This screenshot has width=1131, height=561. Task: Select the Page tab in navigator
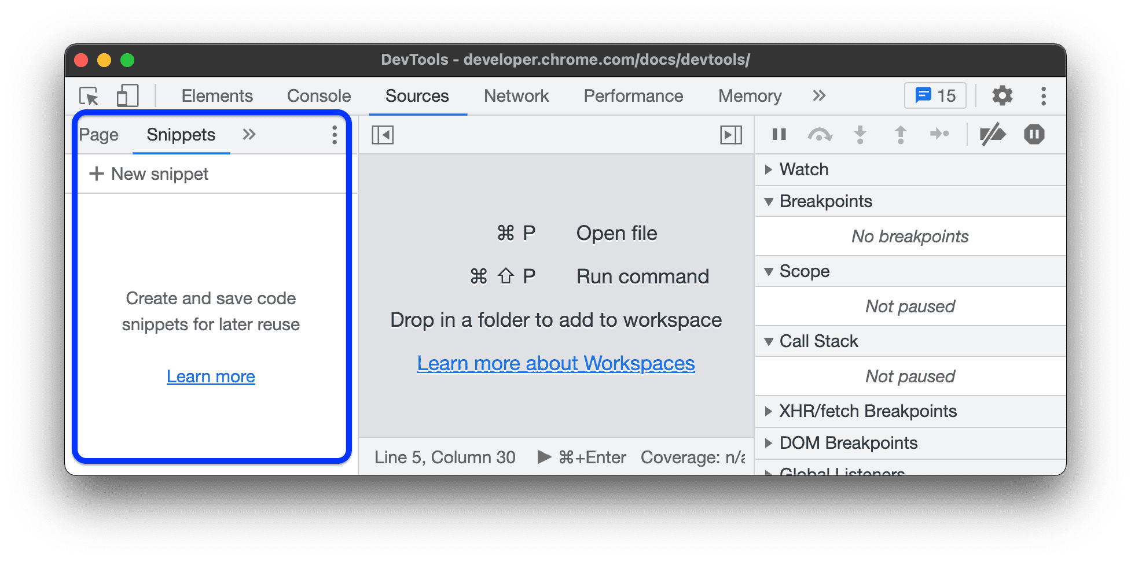click(x=99, y=135)
